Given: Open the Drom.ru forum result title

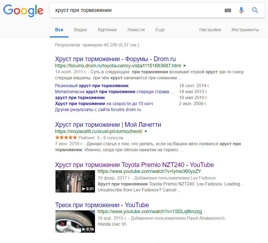Looking at the screenshot, I should (115, 59).
